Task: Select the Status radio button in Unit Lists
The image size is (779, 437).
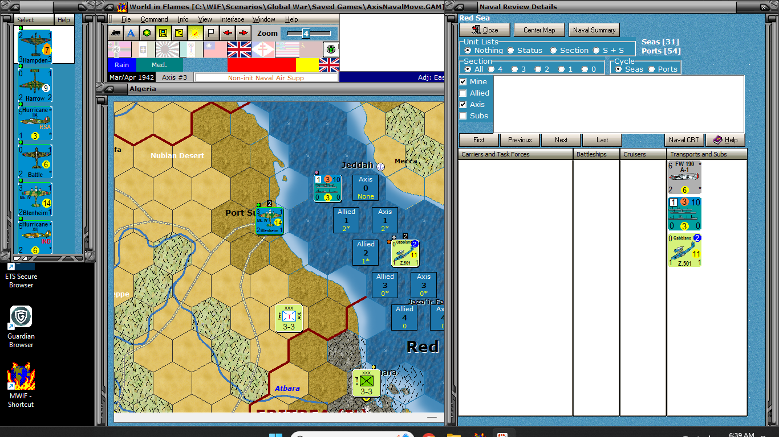Action: coord(511,50)
